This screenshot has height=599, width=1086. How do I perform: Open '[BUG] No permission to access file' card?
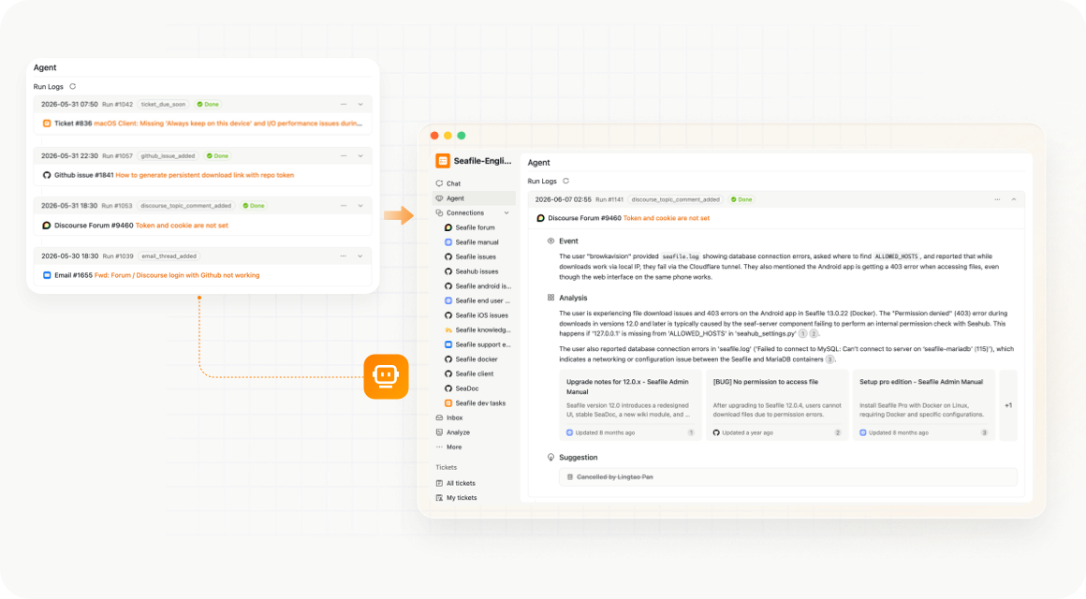point(777,405)
